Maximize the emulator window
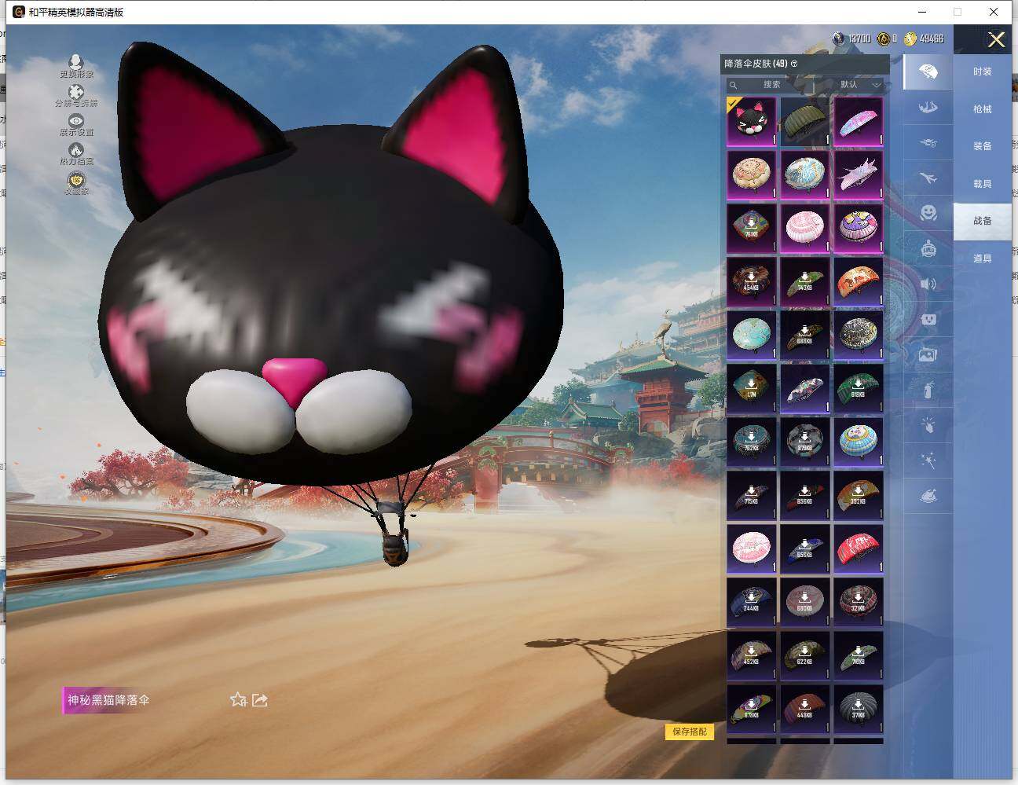Image resolution: width=1018 pixels, height=785 pixels. 958,12
